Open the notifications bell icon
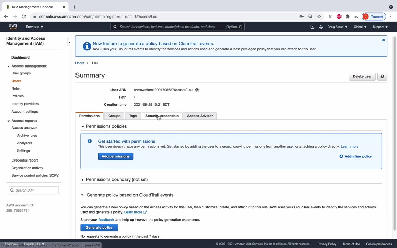 pos(321,27)
